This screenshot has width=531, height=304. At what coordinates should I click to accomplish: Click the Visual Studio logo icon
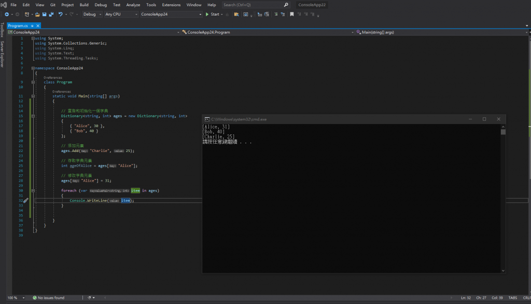pyautogui.click(x=4, y=5)
